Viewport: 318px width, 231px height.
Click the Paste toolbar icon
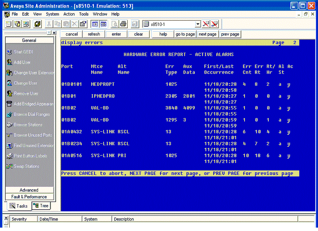click(66, 24)
